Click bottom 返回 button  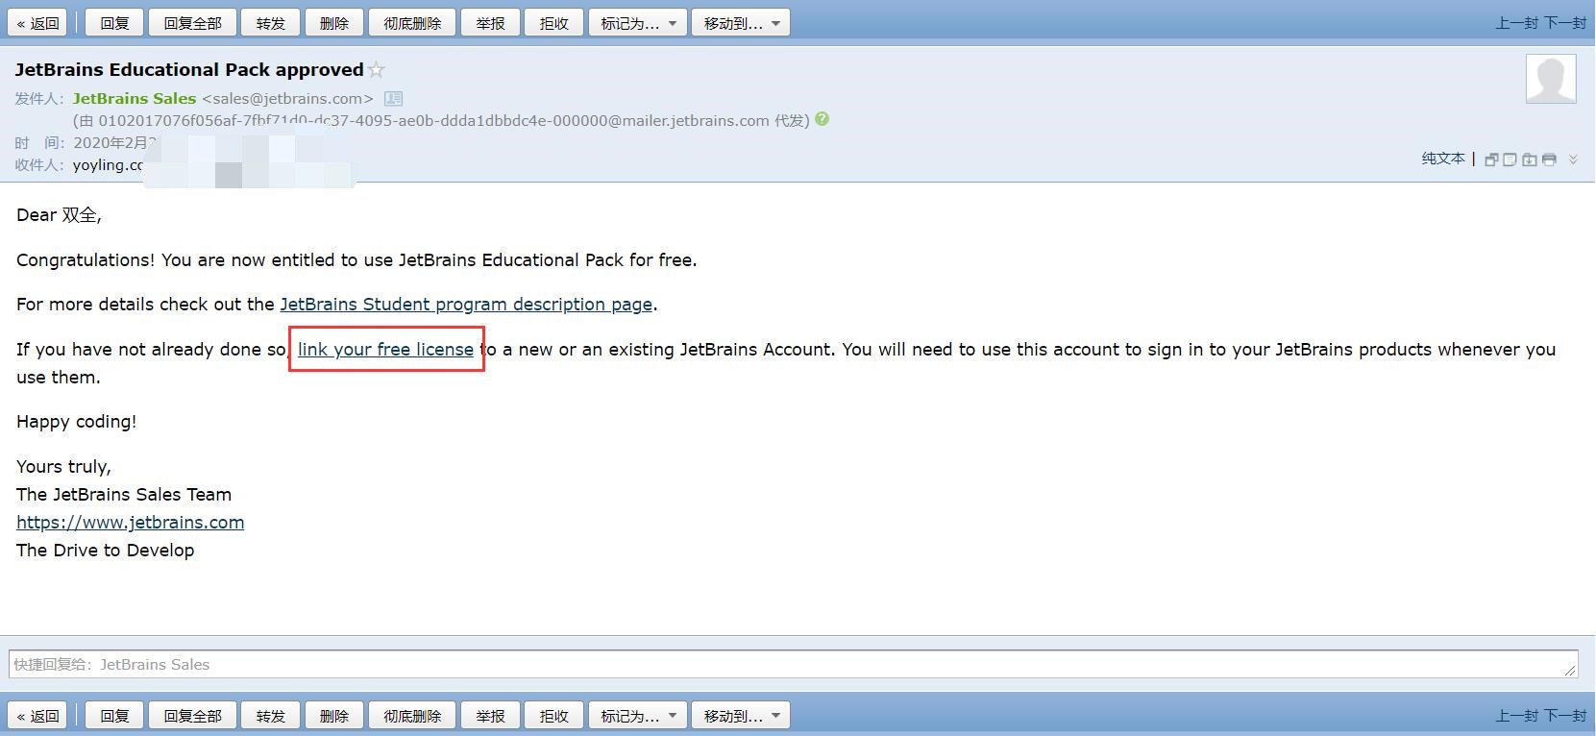coord(37,716)
